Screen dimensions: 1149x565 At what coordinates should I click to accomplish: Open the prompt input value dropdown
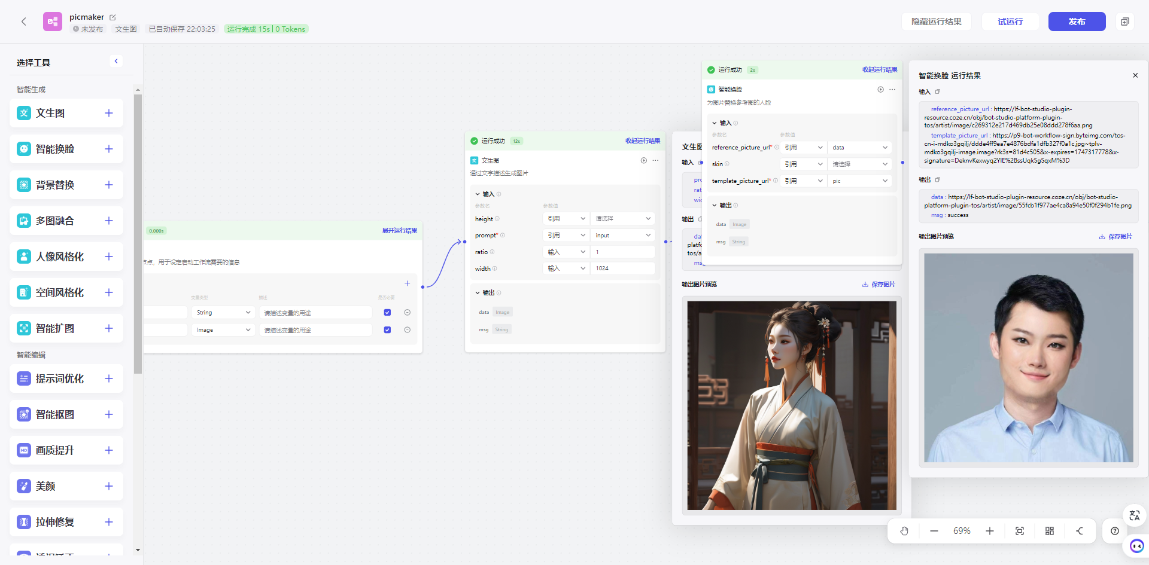(622, 236)
